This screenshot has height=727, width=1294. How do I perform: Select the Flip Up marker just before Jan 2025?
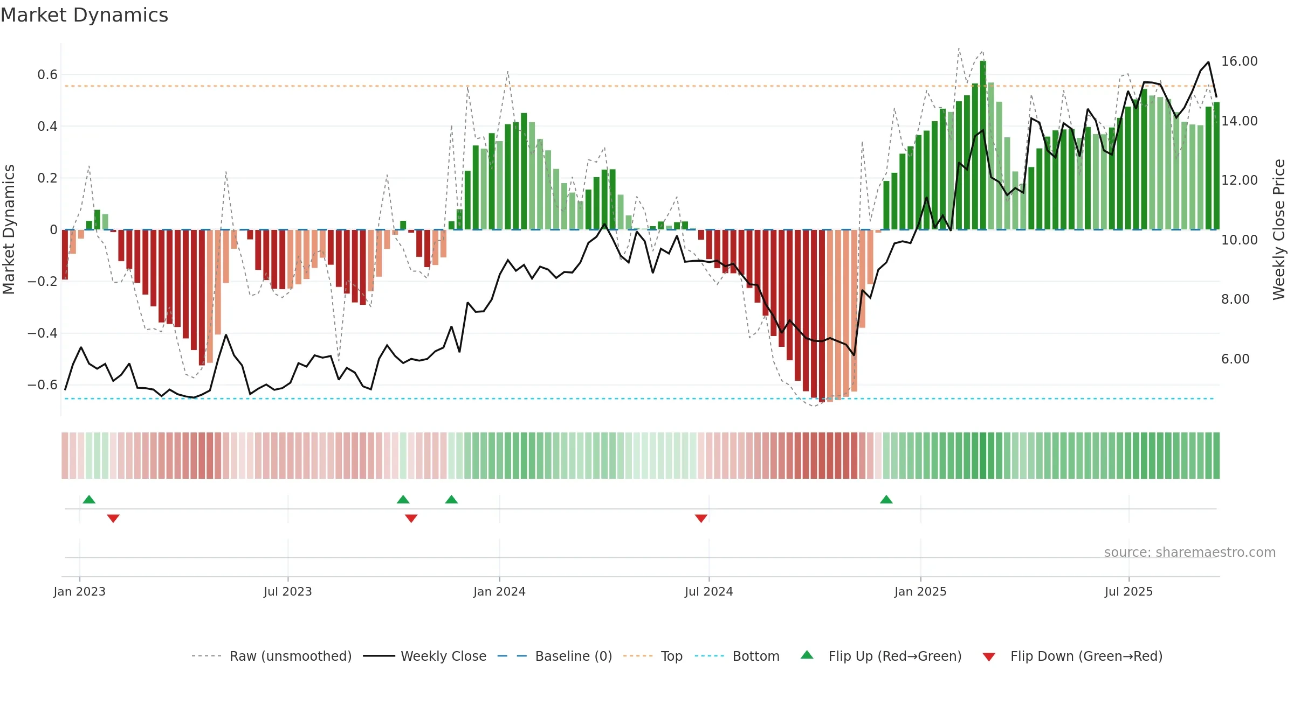coord(886,499)
